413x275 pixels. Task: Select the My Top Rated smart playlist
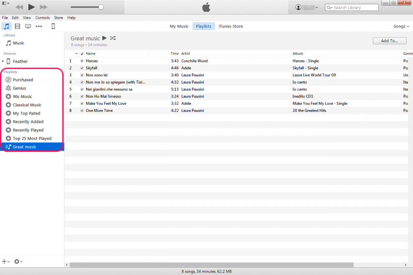(32, 114)
